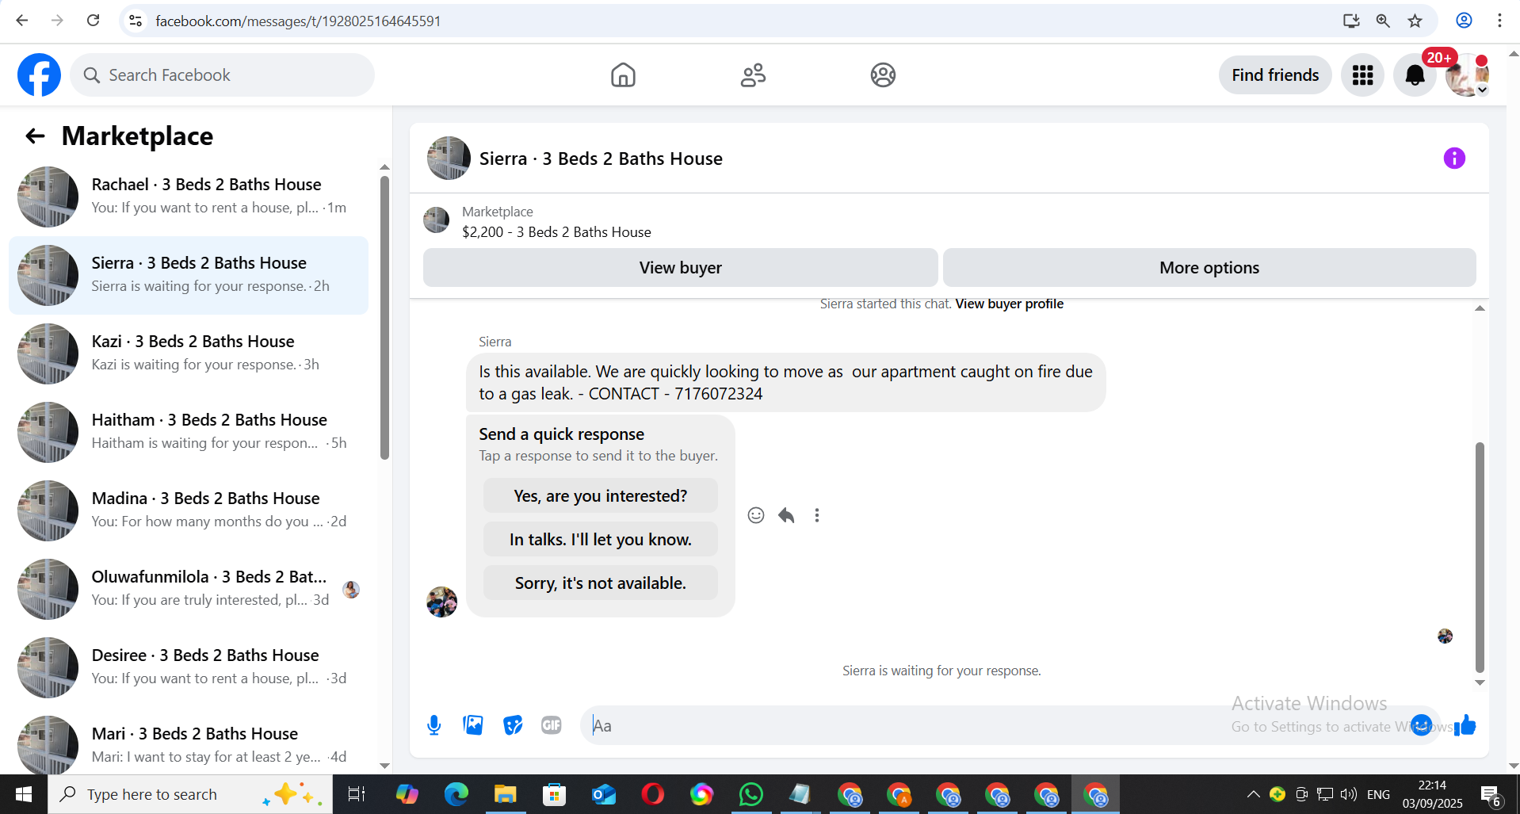Open File Explorer from the taskbar
Image resolution: width=1520 pixels, height=814 pixels.
click(x=505, y=794)
